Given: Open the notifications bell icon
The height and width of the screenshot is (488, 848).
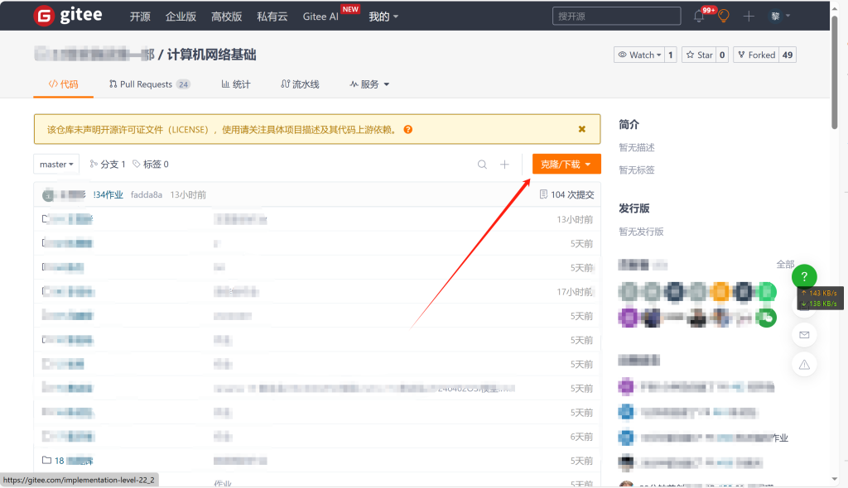Looking at the screenshot, I should tap(698, 17).
